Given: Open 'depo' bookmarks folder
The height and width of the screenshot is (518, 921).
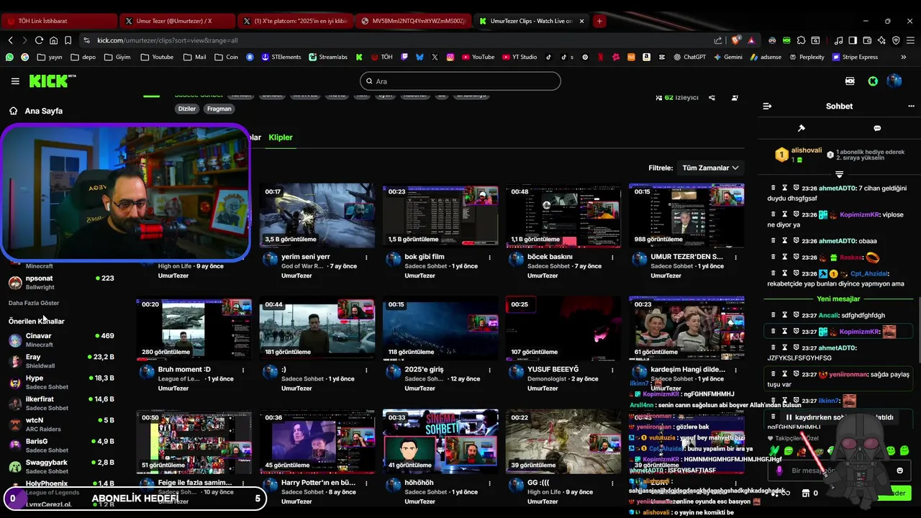Looking at the screenshot, I should (83, 57).
